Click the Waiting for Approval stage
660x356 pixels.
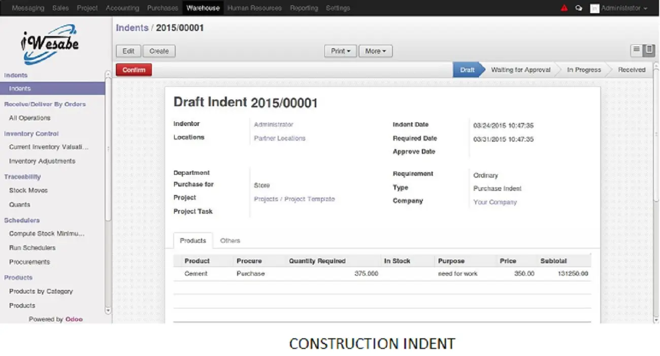[x=520, y=70]
